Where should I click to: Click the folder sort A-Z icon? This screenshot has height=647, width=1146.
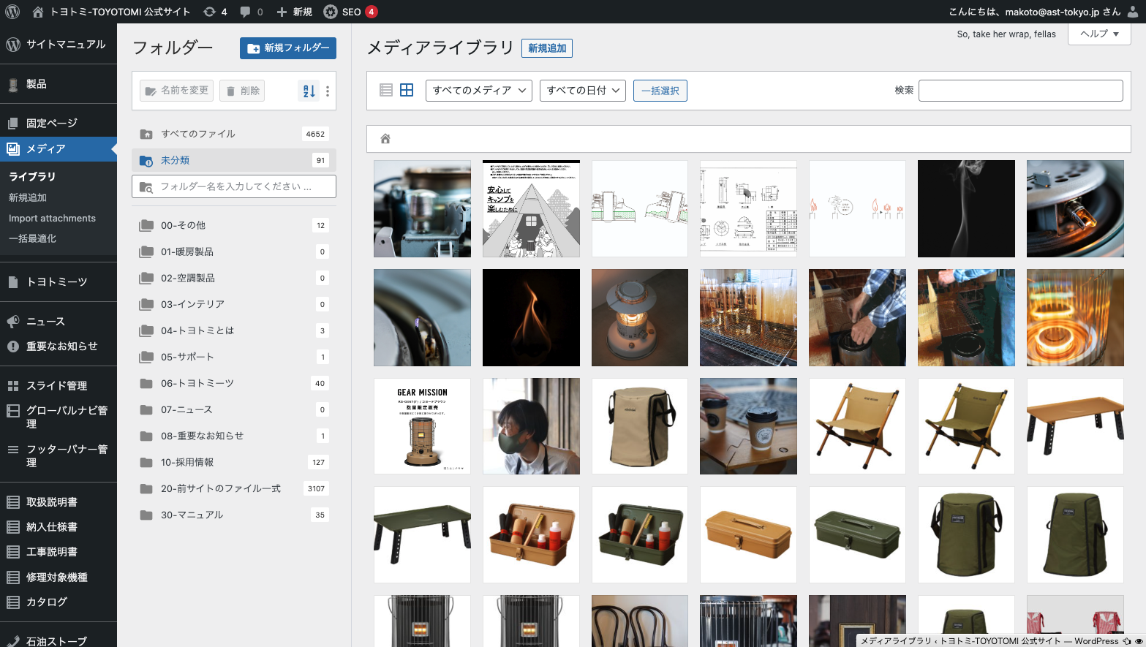[x=309, y=91]
